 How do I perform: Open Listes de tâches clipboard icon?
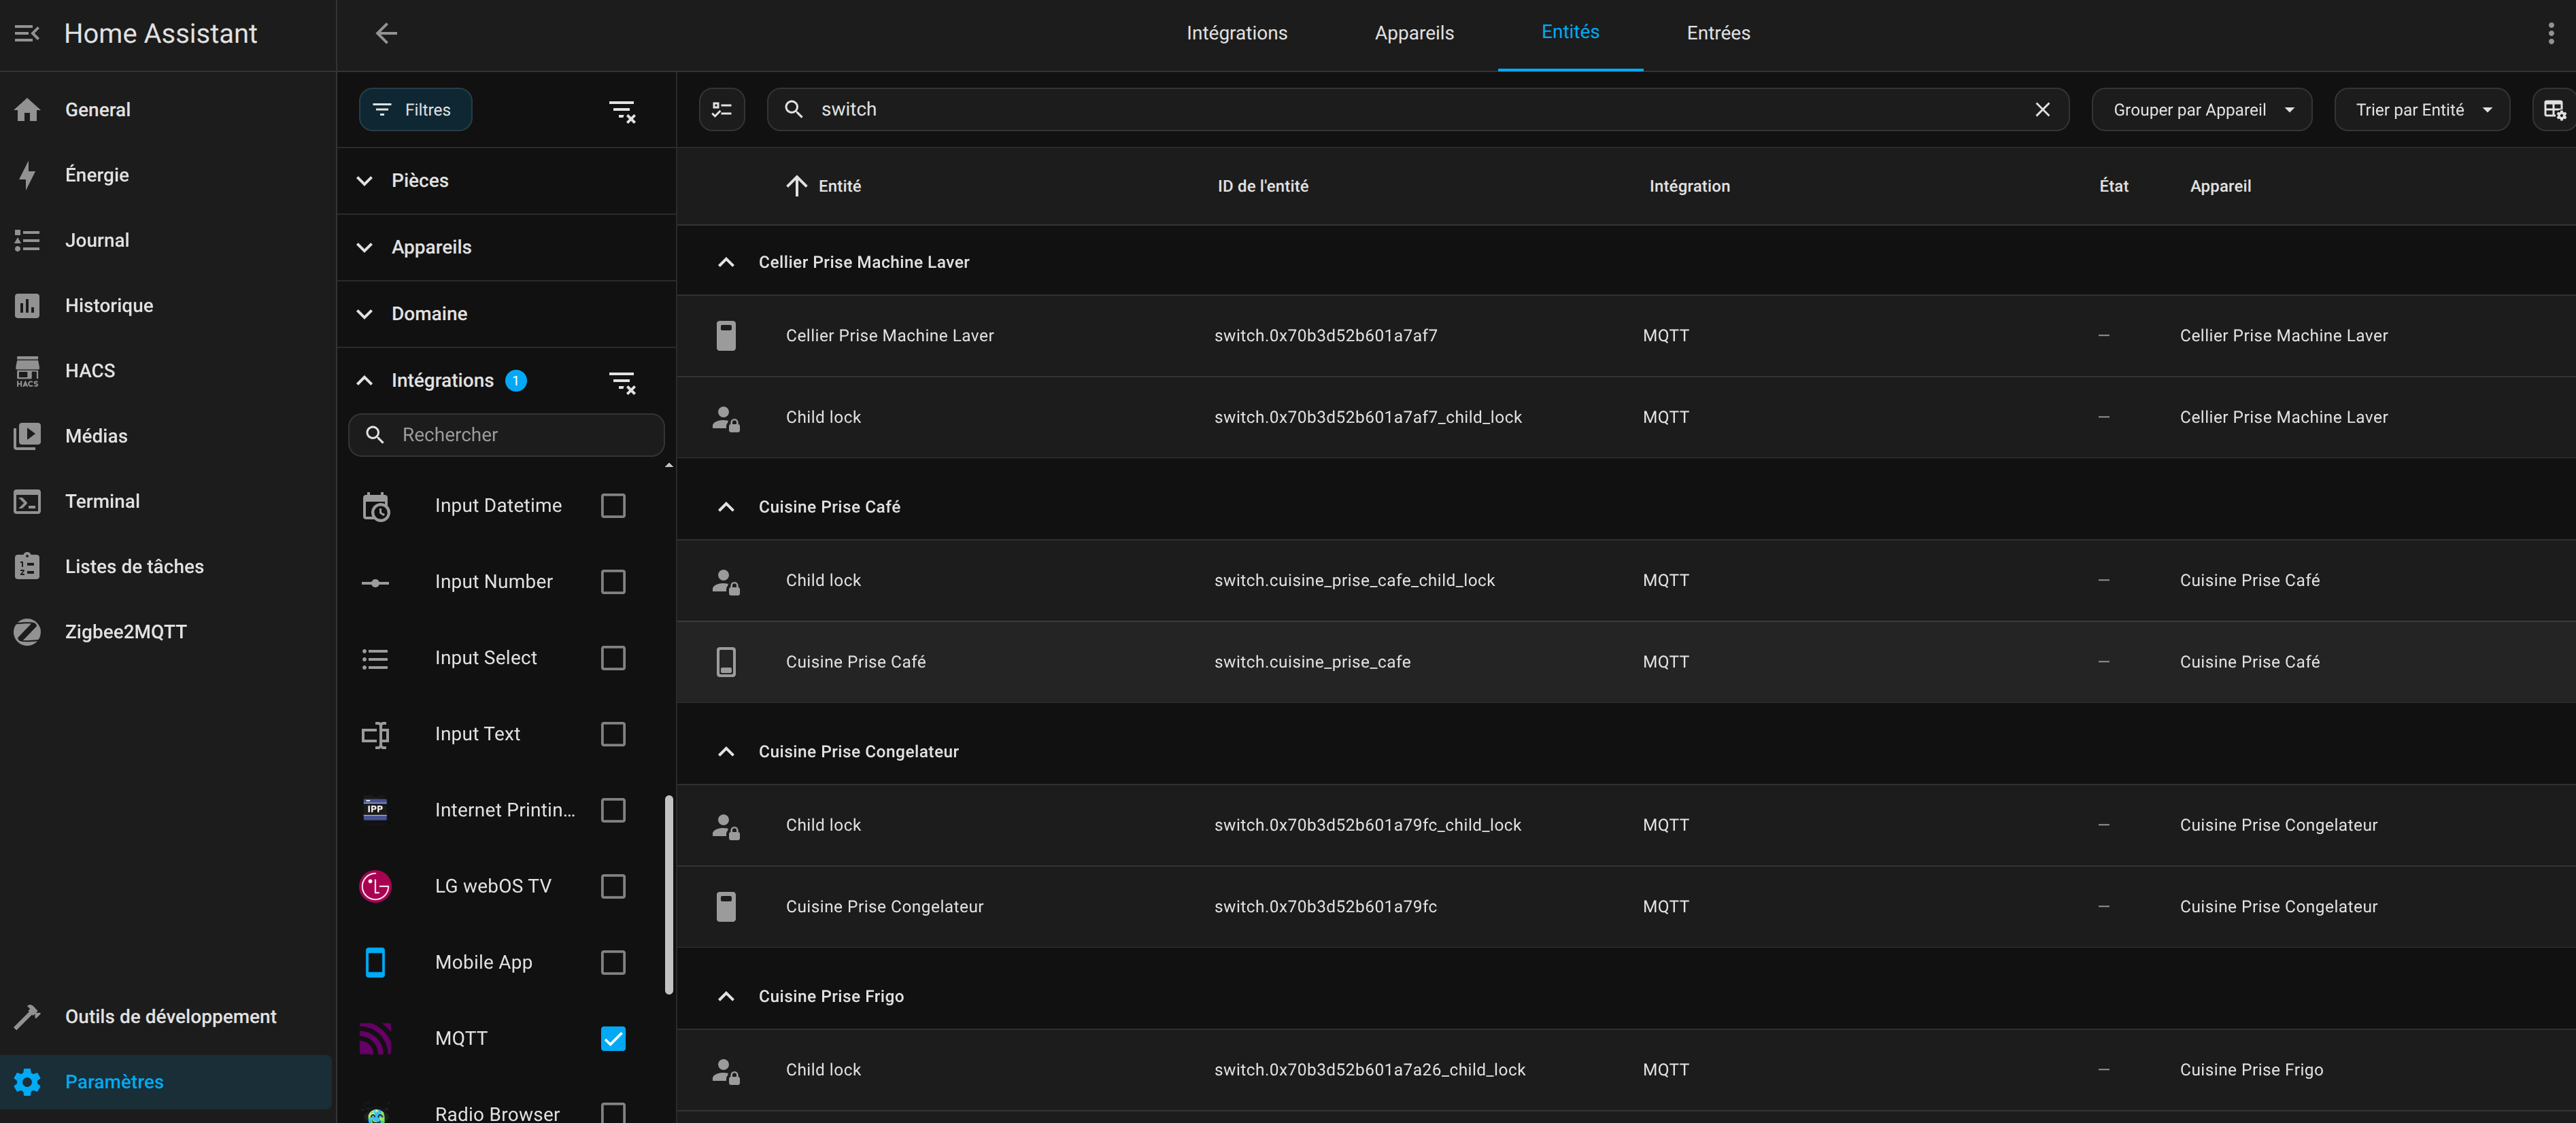coord(27,566)
